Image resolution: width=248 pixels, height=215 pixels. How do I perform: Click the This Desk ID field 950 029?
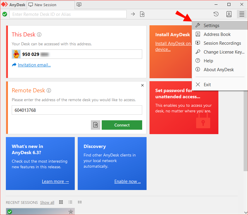pyautogui.click(x=77, y=54)
